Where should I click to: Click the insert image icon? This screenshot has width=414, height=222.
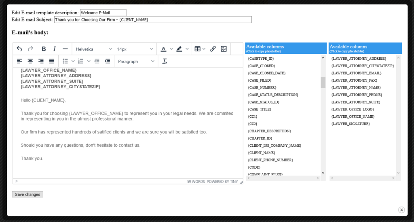tap(224, 49)
